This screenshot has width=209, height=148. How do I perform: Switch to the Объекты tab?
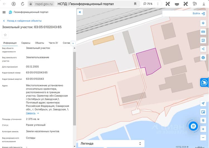(x=40, y=43)
